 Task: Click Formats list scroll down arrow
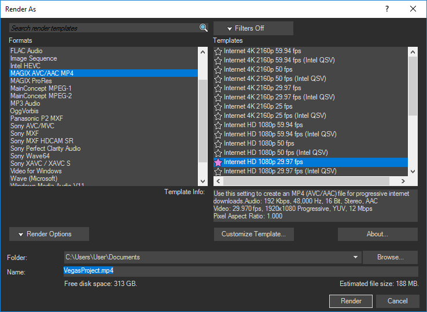[203, 181]
